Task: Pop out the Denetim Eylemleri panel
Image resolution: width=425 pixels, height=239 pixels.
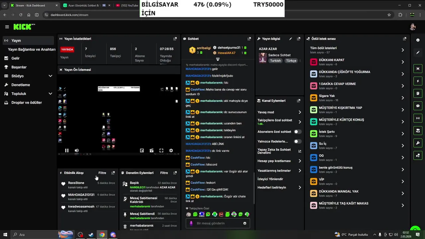Action: coord(175,173)
